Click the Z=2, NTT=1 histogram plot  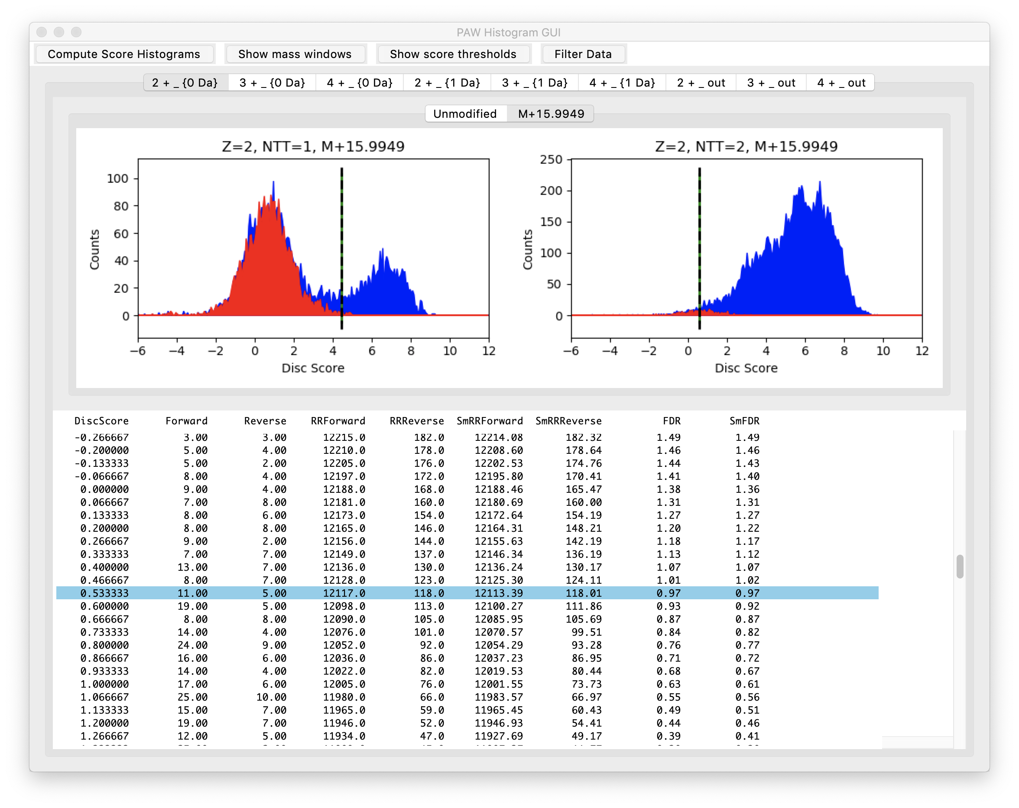pyautogui.click(x=313, y=248)
